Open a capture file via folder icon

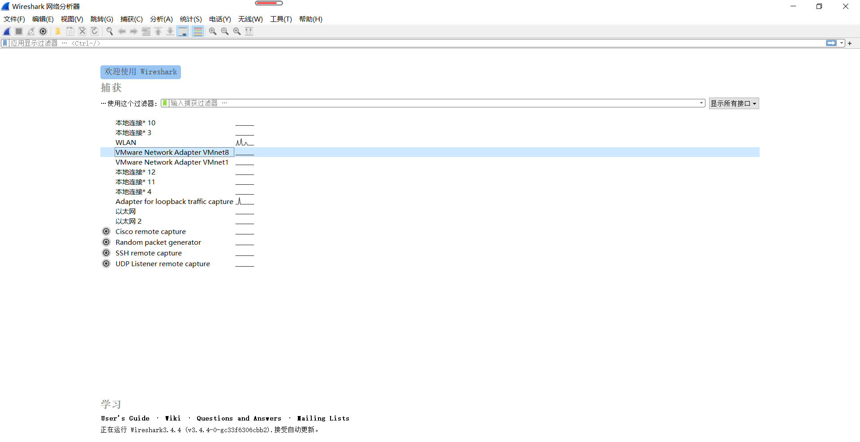(x=58, y=31)
